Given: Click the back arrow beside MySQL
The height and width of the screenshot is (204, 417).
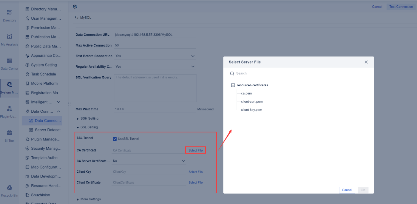Looking at the screenshot, I should pyautogui.click(x=77, y=17).
